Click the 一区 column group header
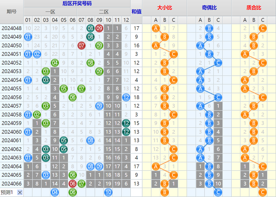 coord(50,12)
